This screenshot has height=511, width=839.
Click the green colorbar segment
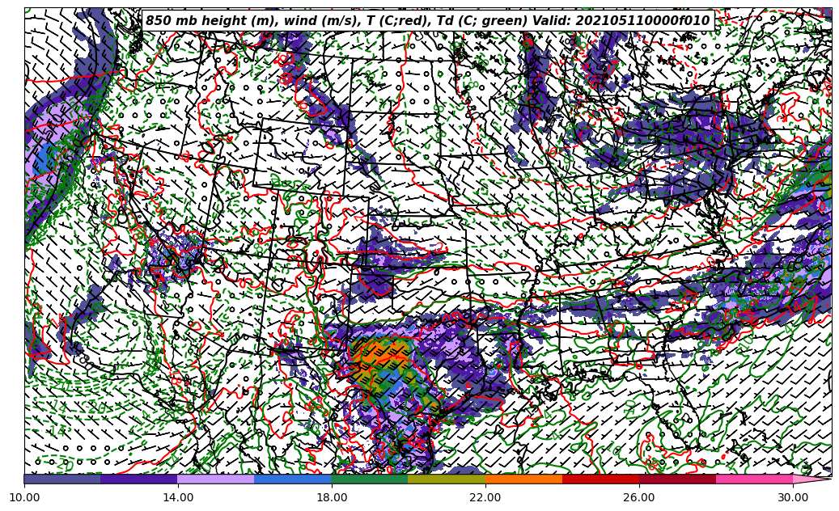pyautogui.click(x=370, y=479)
